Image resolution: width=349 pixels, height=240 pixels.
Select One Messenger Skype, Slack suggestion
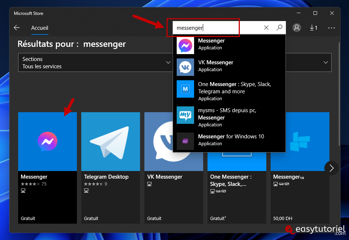[x=229, y=91]
